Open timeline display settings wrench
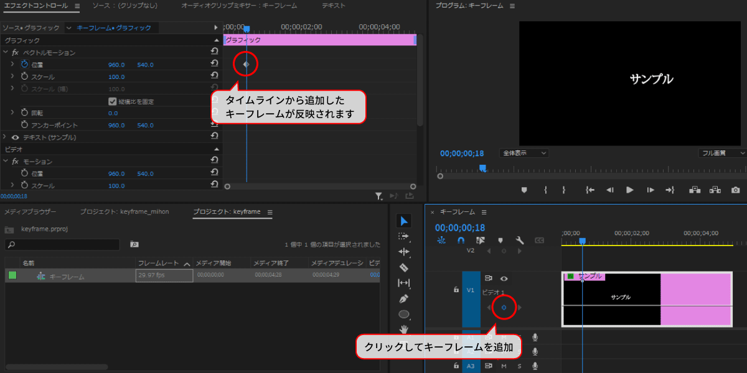This screenshot has height=373, width=747. (519, 240)
